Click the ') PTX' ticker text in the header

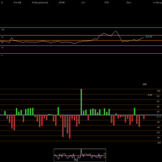(106, 3)
